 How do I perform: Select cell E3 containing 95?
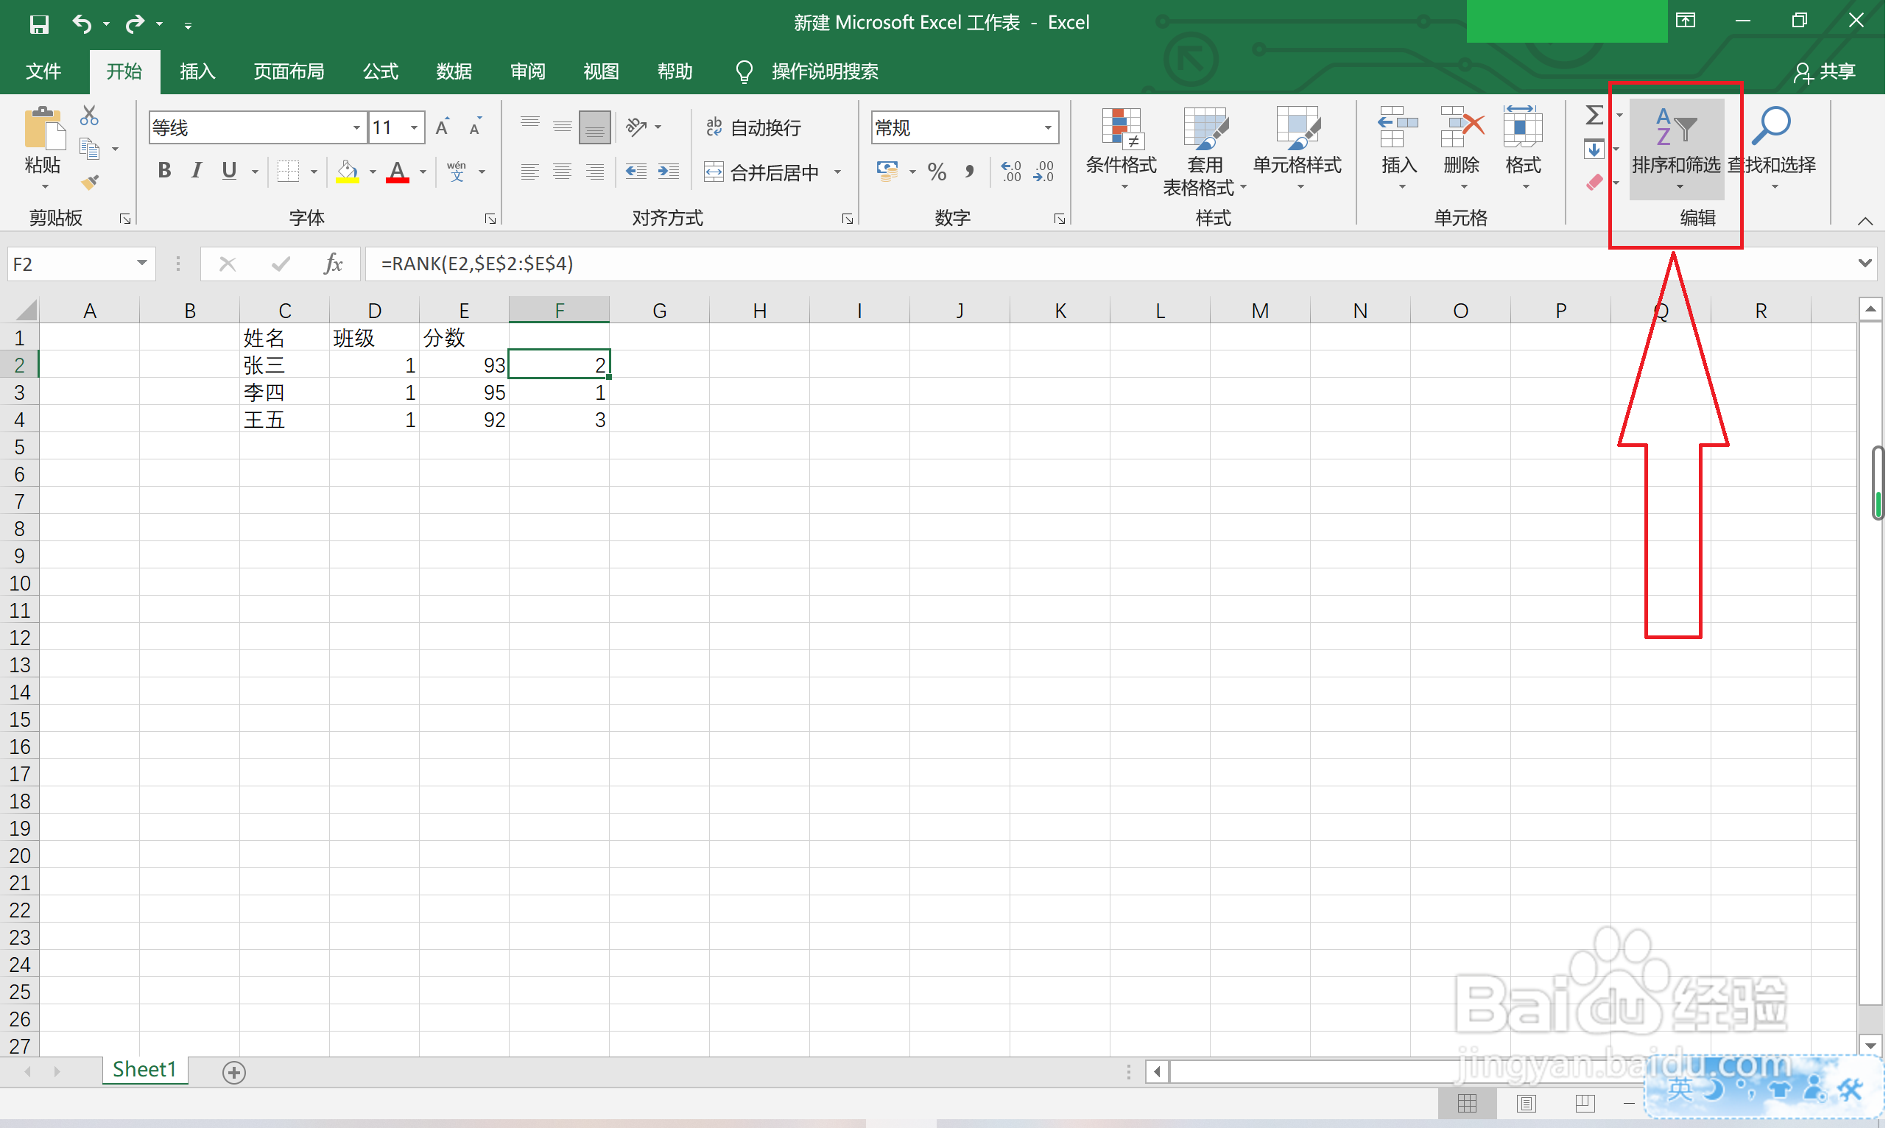tap(465, 393)
